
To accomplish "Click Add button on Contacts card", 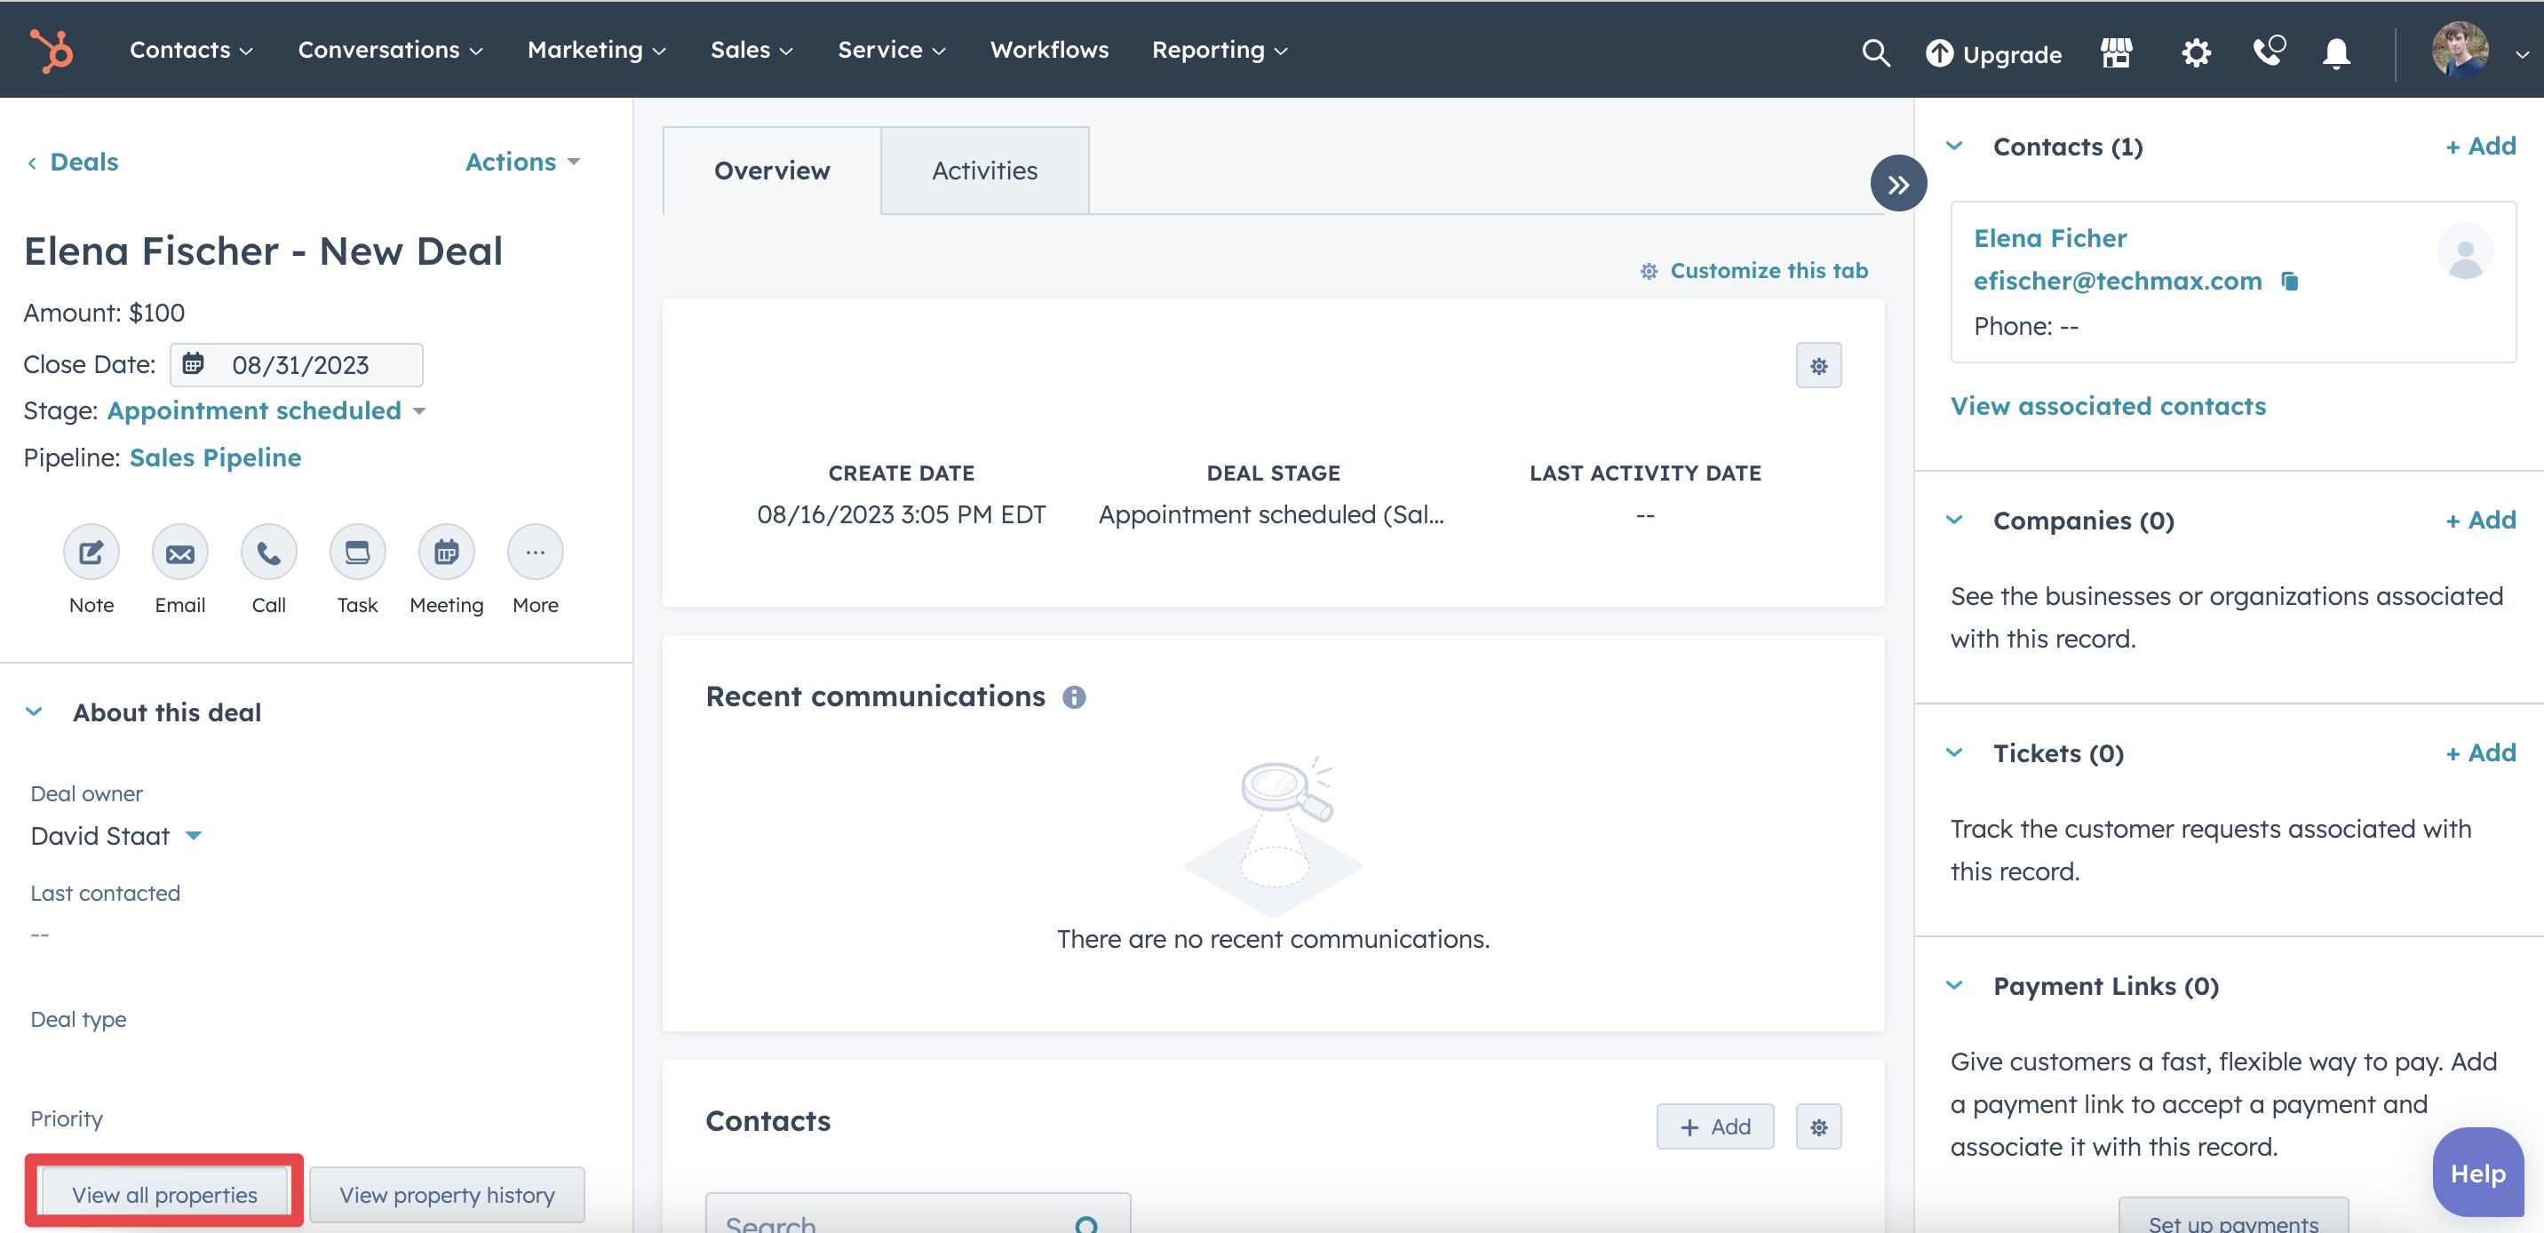I will pyautogui.click(x=1714, y=1127).
